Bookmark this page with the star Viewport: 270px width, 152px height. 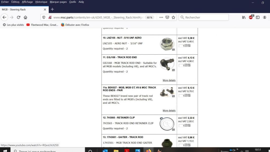[173, 17]
